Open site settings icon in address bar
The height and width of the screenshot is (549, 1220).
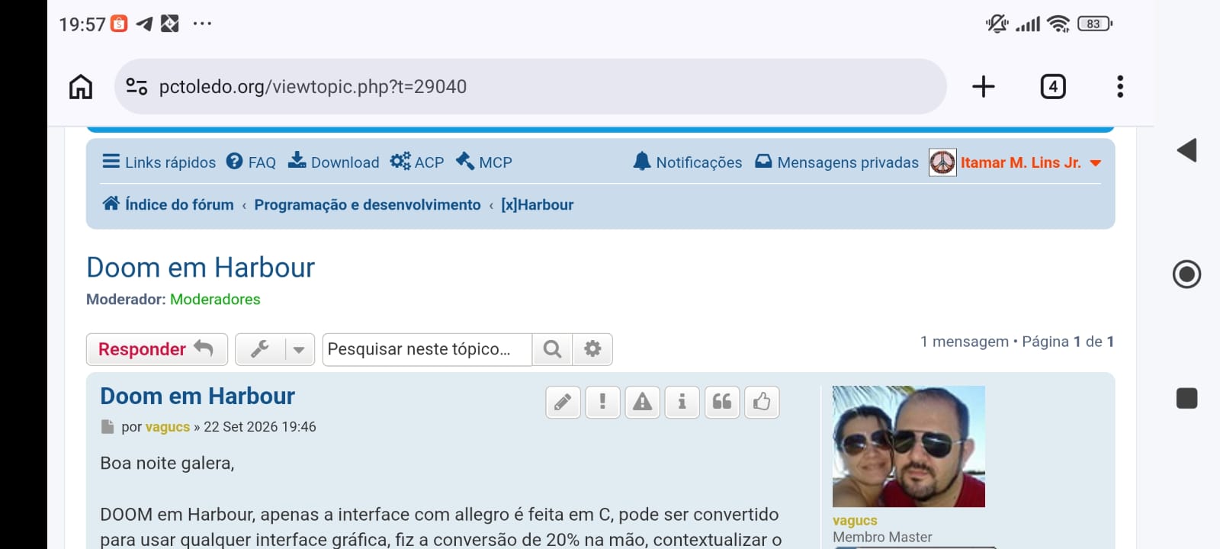click(136, 86)
